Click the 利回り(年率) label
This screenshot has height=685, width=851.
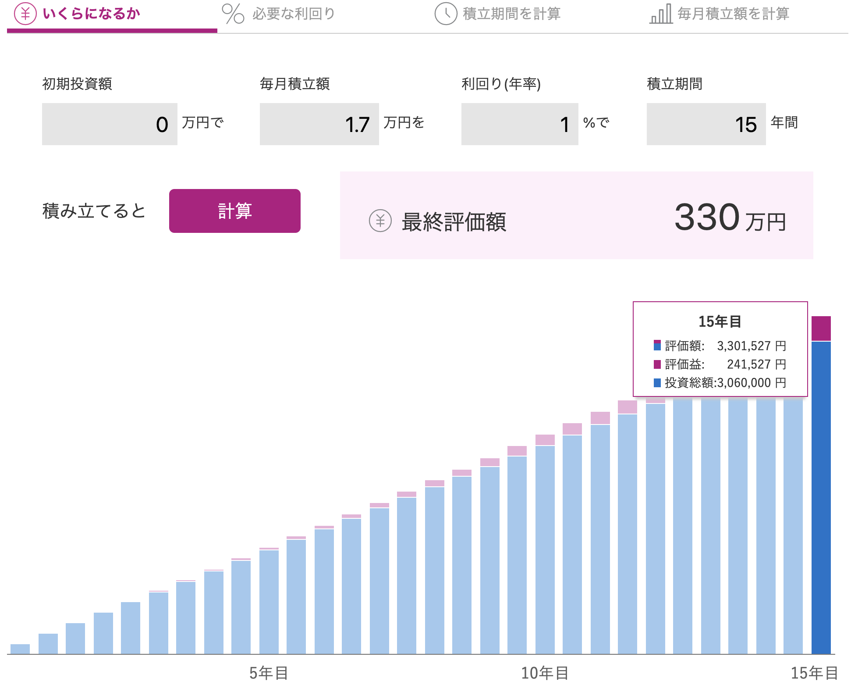click(501, 84)
